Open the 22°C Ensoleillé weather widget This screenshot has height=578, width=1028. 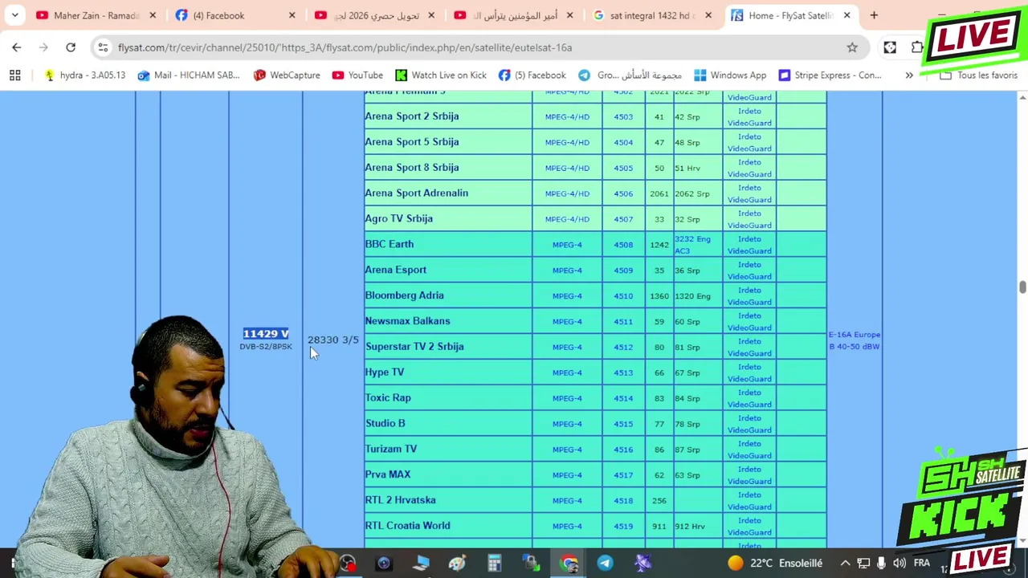point(776,564)
